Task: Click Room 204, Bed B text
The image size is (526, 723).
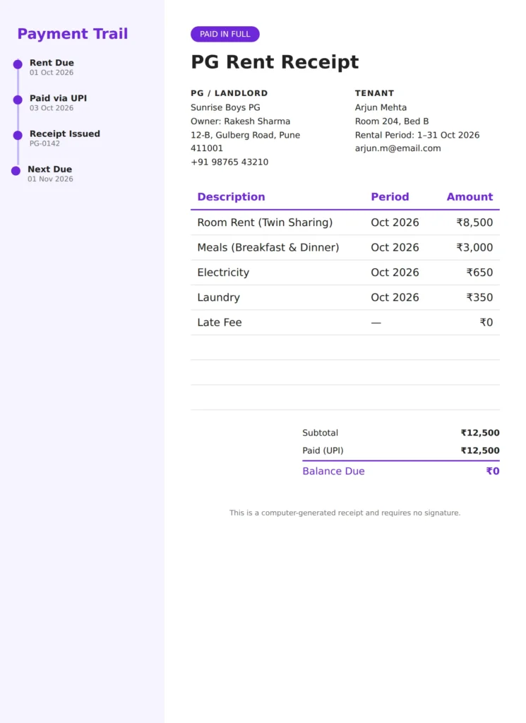Action: click(392, 121)
